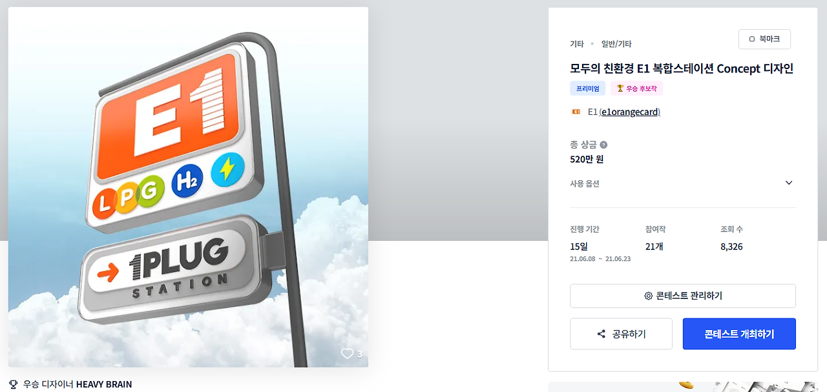Click the gear icon in 콘테스트 관리하기

(x=648, y=296)
